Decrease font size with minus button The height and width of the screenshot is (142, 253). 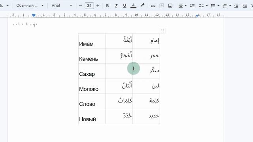pyautogui.click(x=80, y=6)
